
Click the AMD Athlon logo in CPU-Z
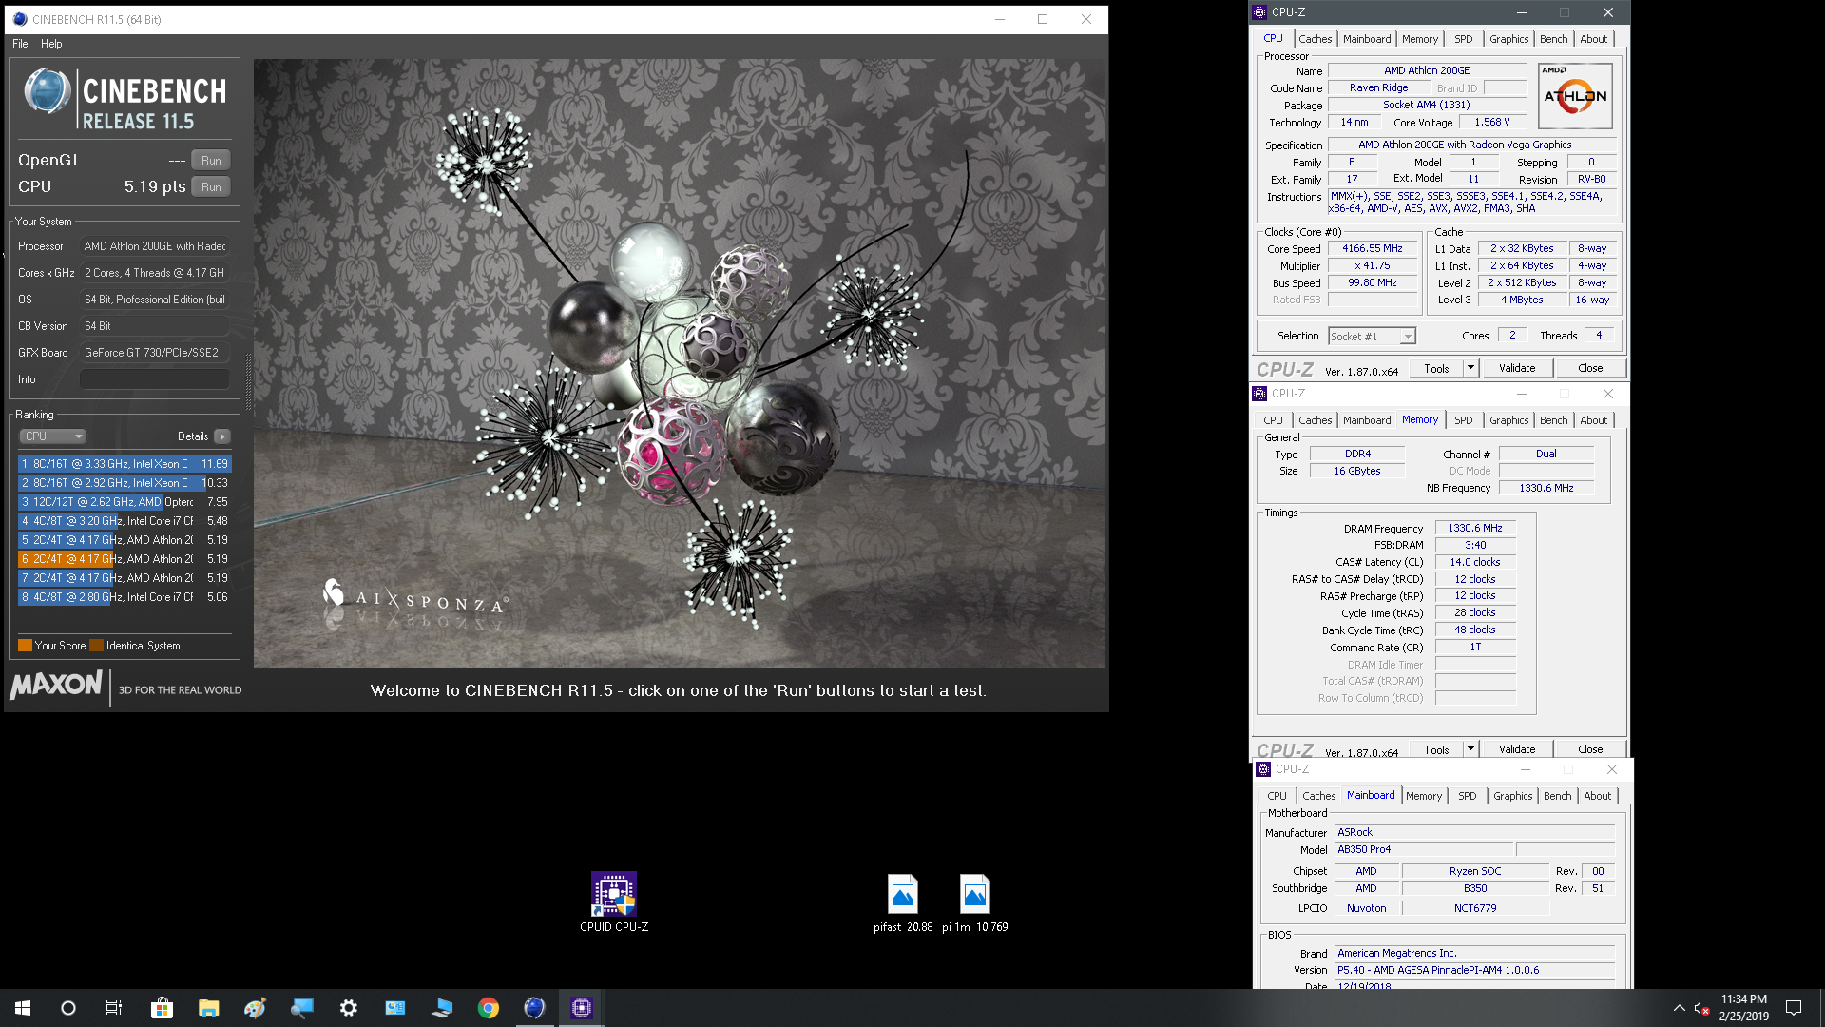[x=1575, y=96]
